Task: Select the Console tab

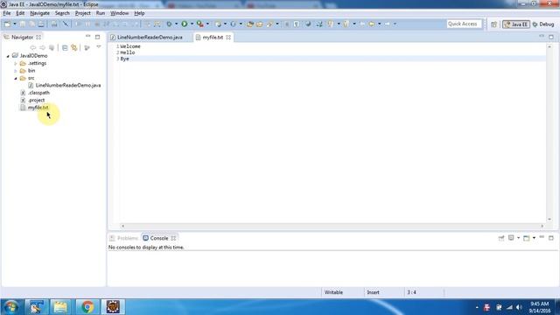Action: (x=159, y=238)
